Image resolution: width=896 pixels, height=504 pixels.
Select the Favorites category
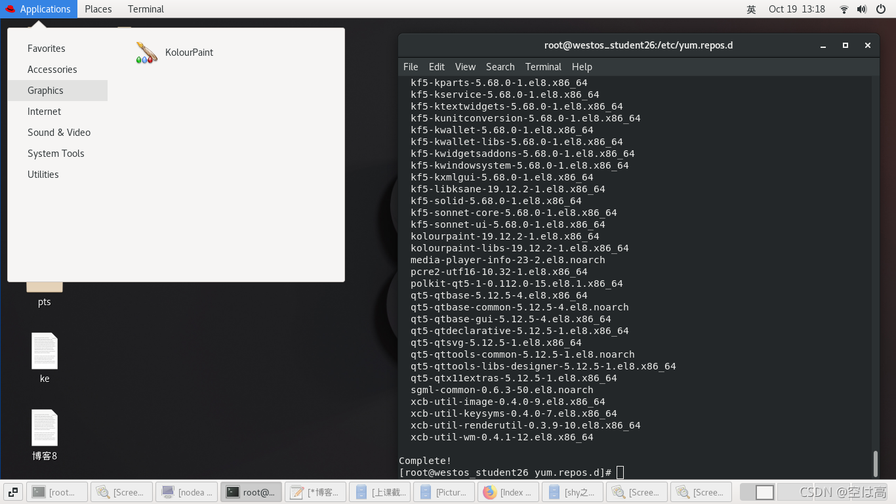[x=58, y=49]
